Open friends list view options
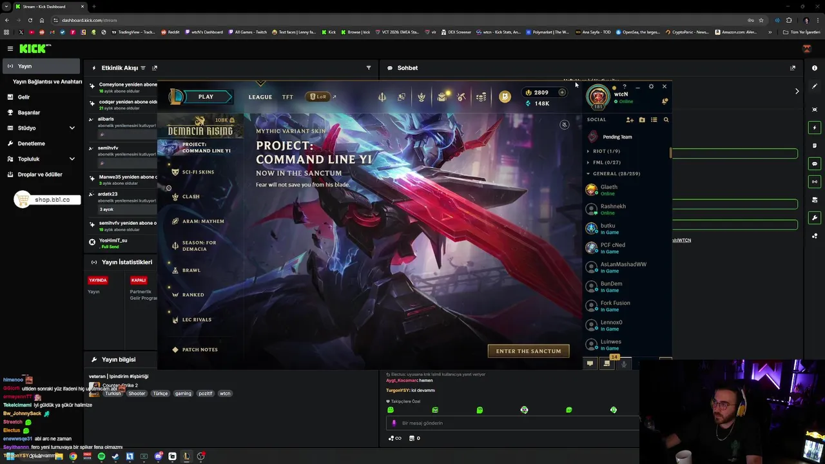 [654, 120]
